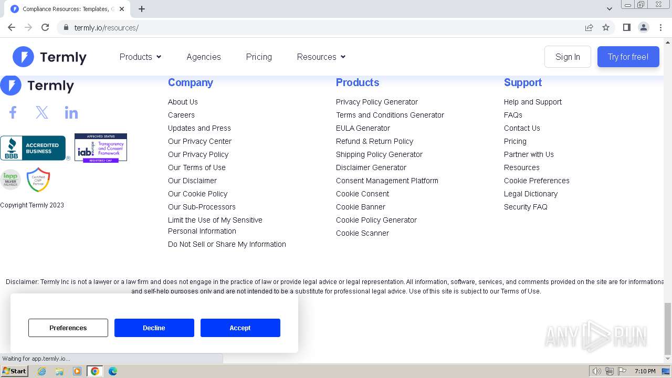Viewport: 672px width, 378px height.
Task: Open the Security FAQ link
Action: click(526, 207)
